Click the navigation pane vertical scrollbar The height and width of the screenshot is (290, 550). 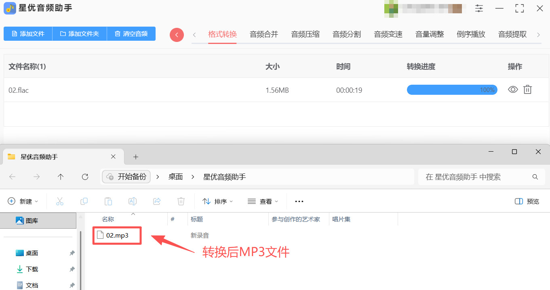80,260
